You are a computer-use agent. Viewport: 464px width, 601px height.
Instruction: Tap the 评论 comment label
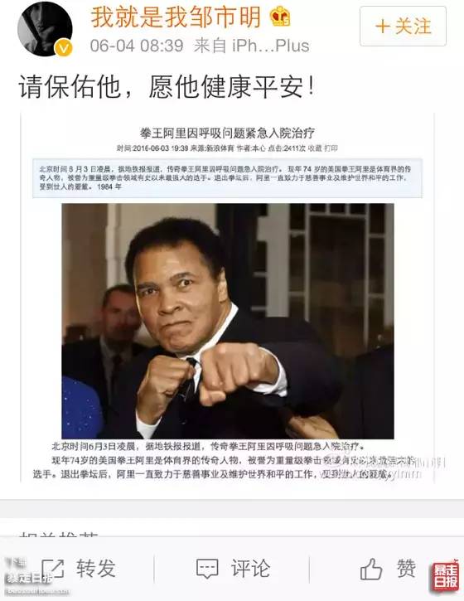tap(250, 569)
